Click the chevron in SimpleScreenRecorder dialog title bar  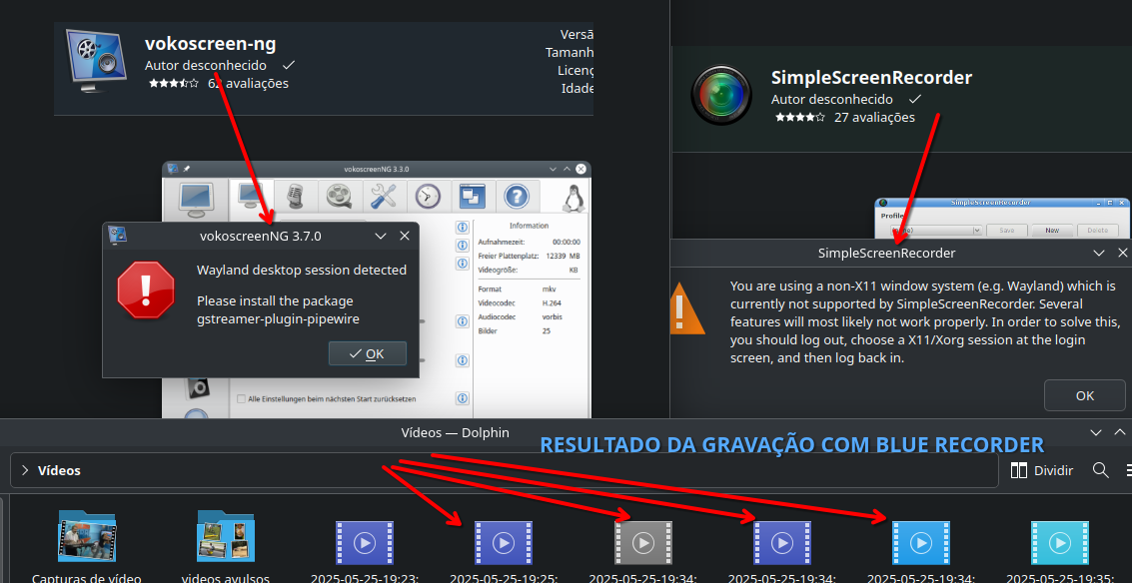1099,254
